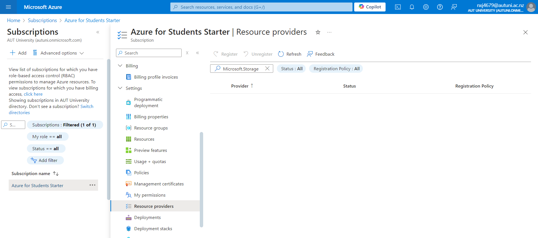Clear the Microsoft.Storage filter text
538x238 pixels.
click(267, 69)
